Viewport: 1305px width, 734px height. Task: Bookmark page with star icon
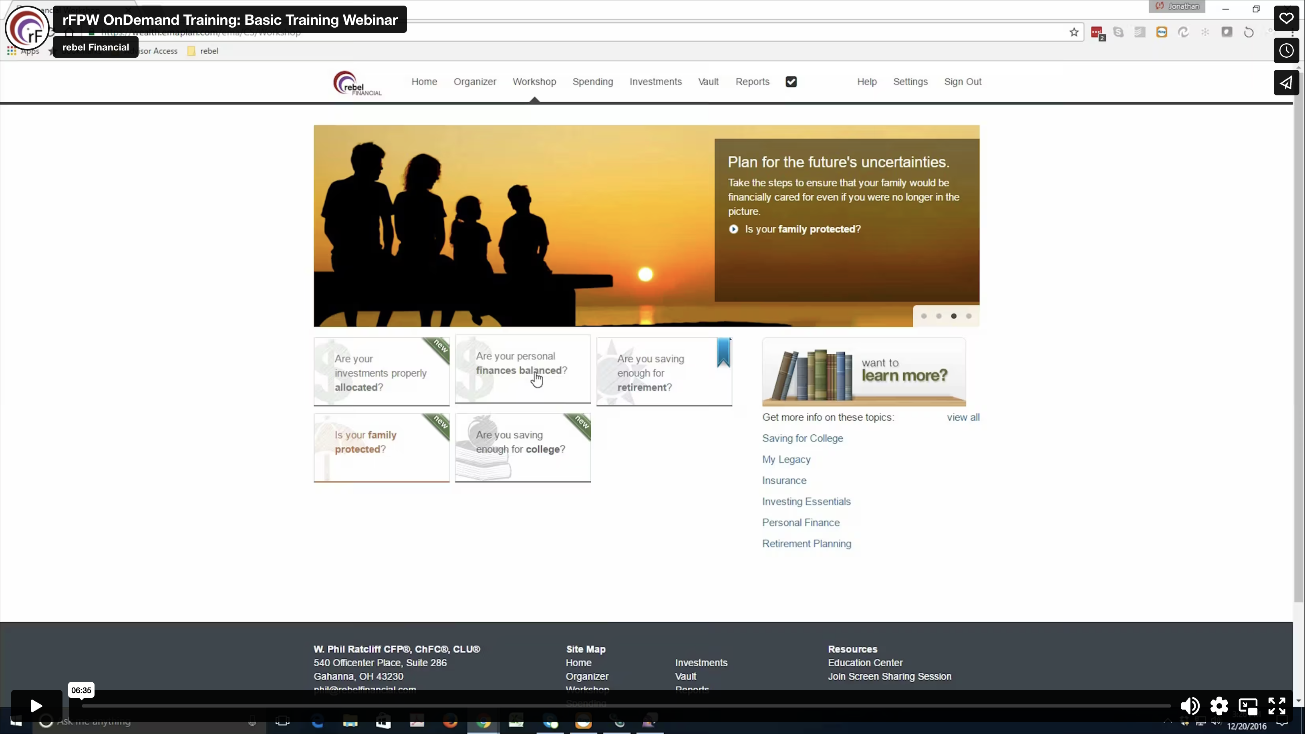(1073, 32)
